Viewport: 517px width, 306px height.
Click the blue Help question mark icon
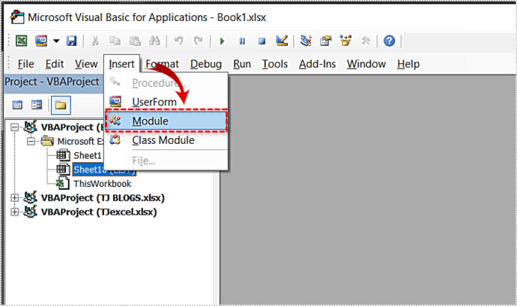point(389,41)
